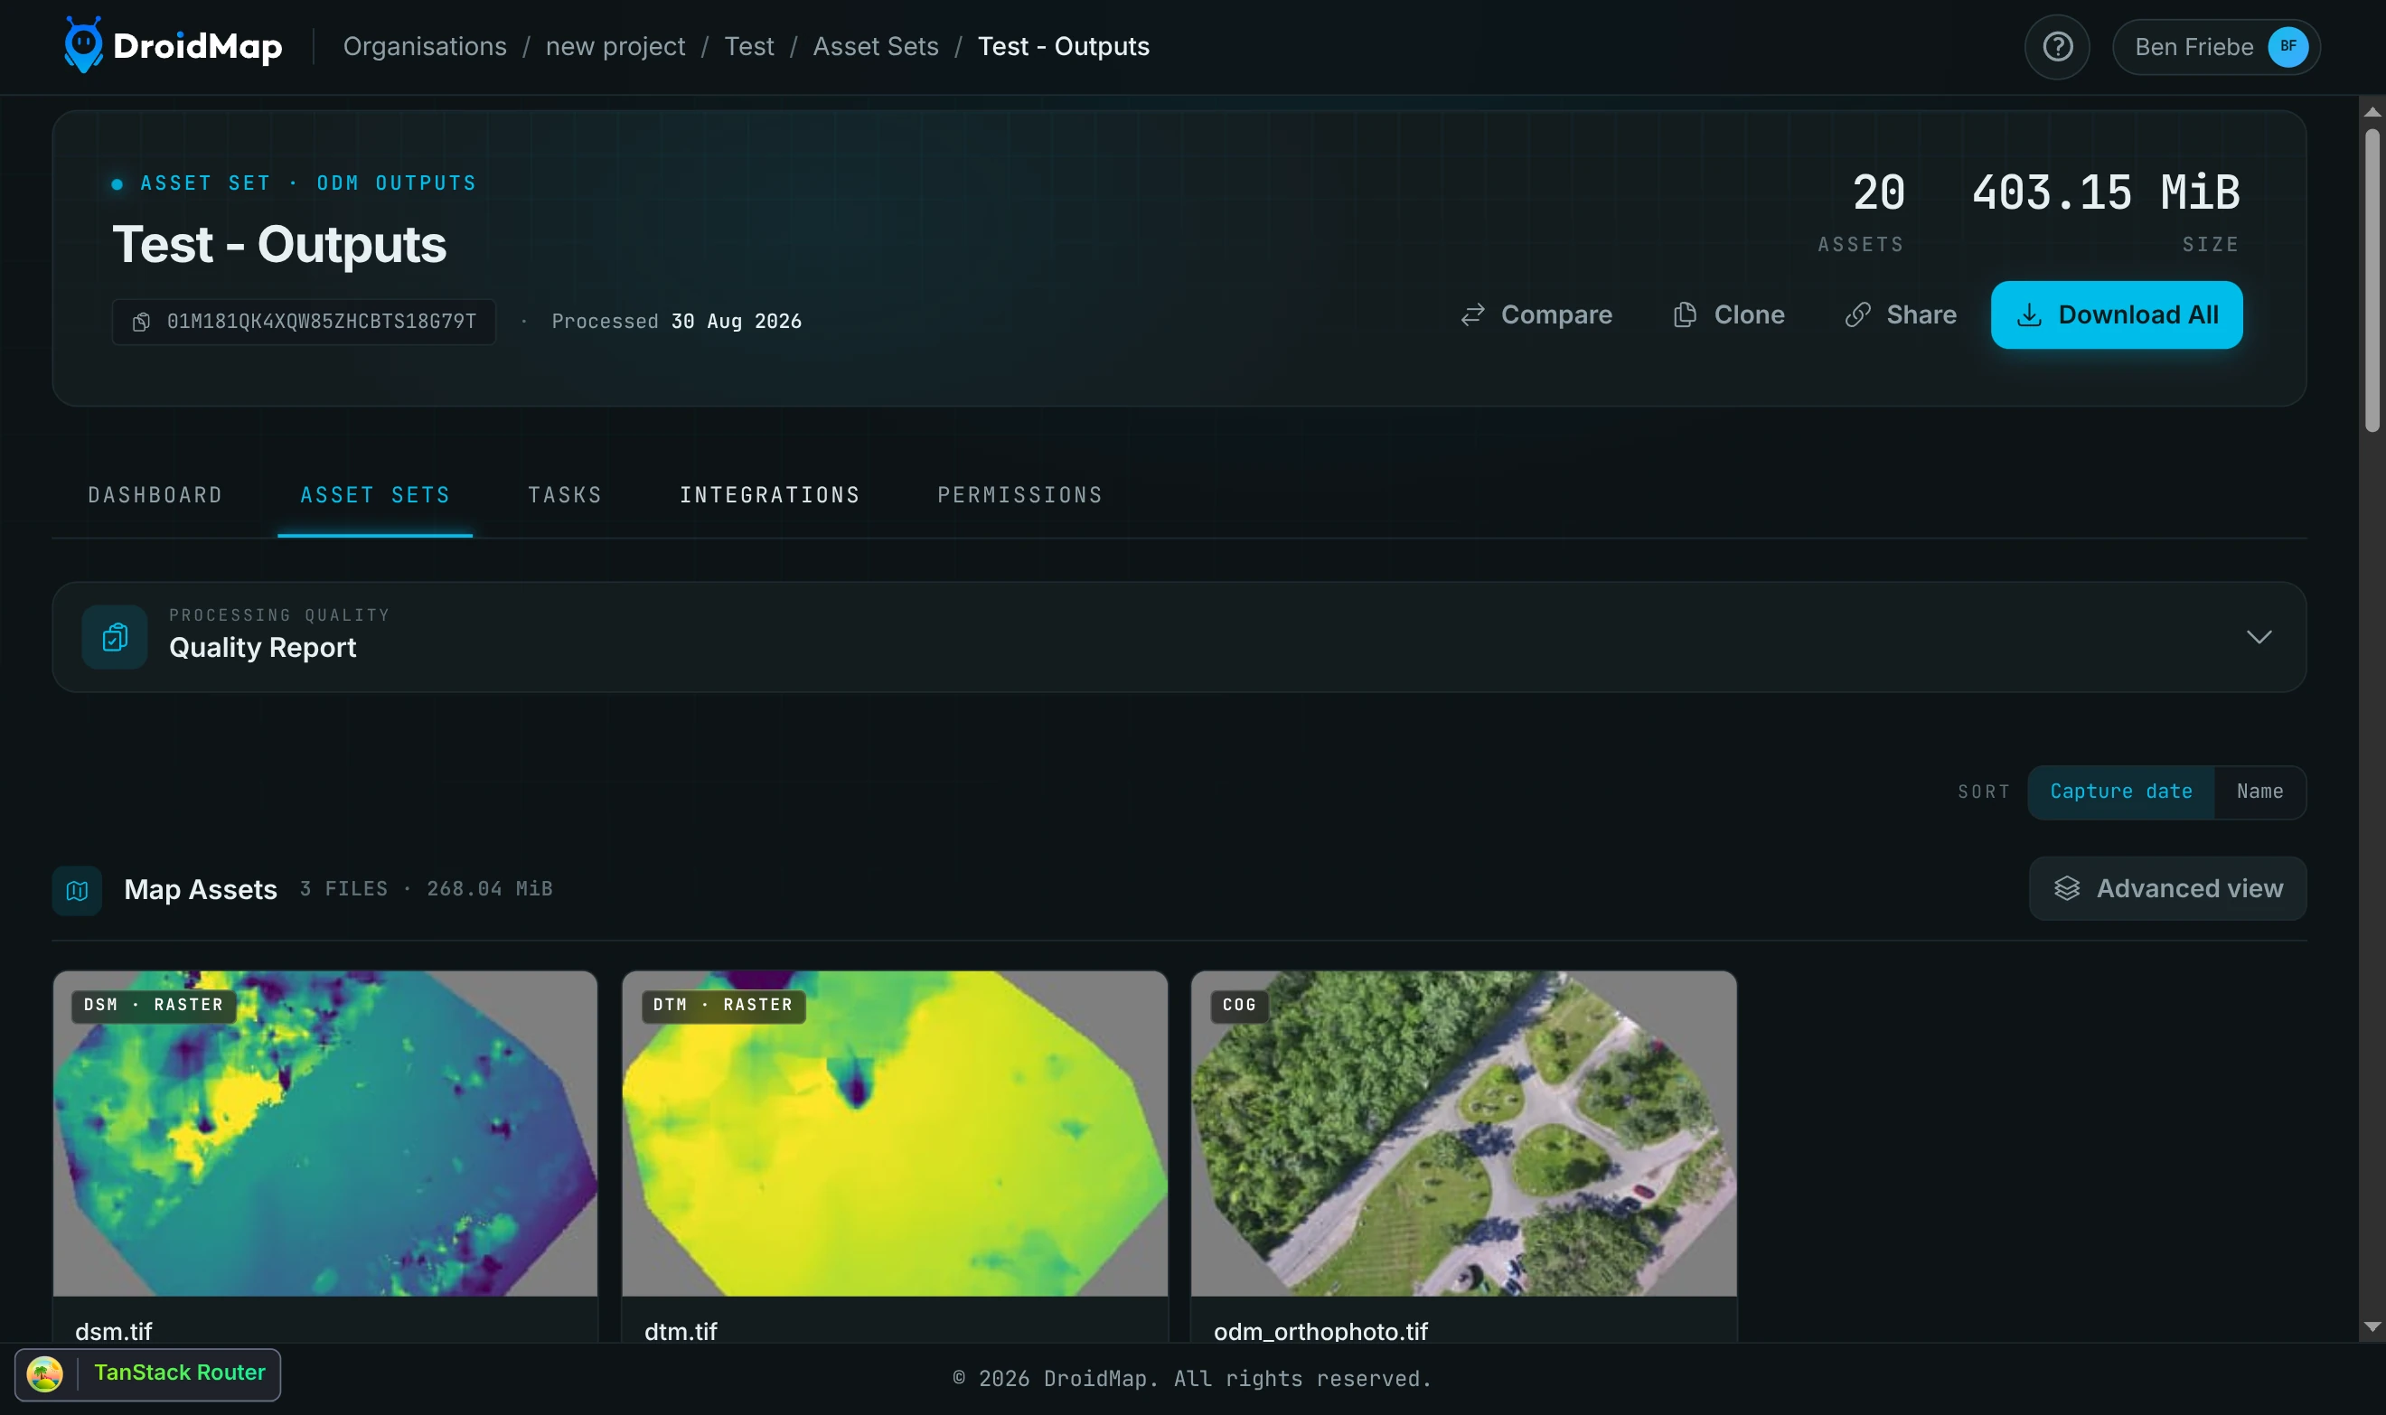The height and width of the screenshot is (1415, 2386).
Task: Expand the Quality Report chevron
Action: (x=2259, y=637)
